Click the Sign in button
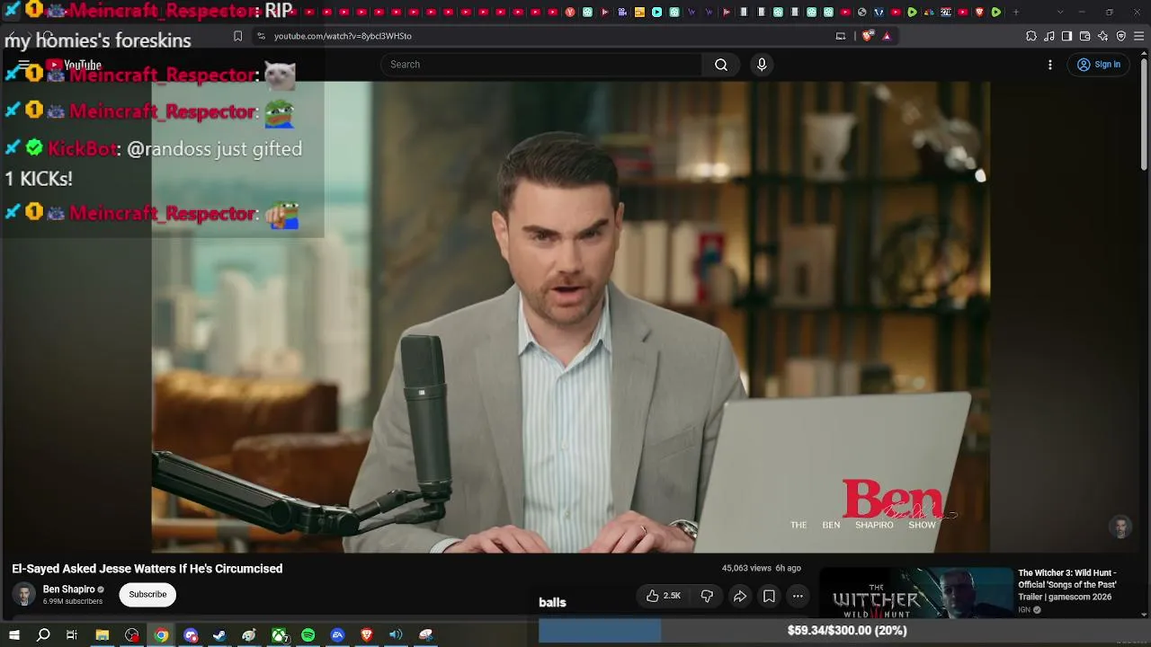This screenshot has height=647, width=1151. [x=1099, y=65]
